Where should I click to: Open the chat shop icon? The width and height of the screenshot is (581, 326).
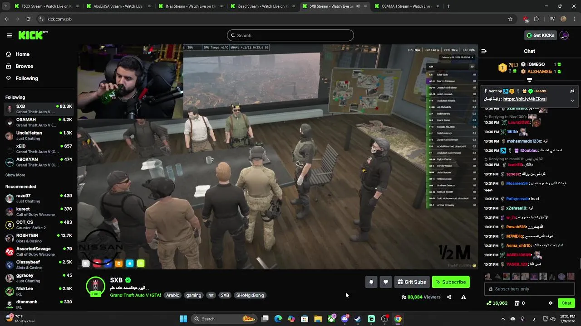[517, 303]
